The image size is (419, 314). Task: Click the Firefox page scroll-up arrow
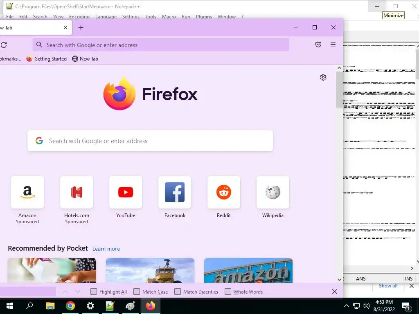[339, 68]
